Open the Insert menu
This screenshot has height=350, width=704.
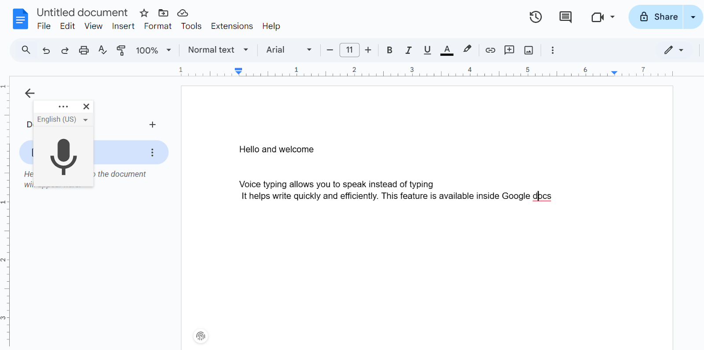[123, 26]
